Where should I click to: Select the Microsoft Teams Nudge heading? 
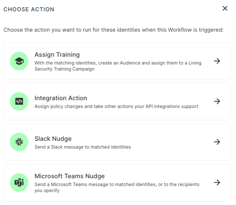70,176
